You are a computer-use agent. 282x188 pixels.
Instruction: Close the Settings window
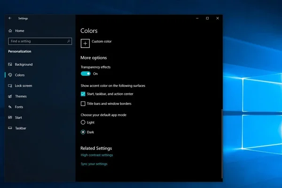click(x=218, y=18)
